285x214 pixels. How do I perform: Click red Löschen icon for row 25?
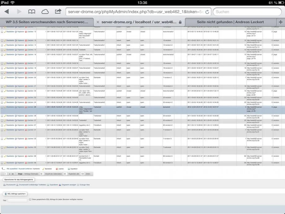pos(26,107)
